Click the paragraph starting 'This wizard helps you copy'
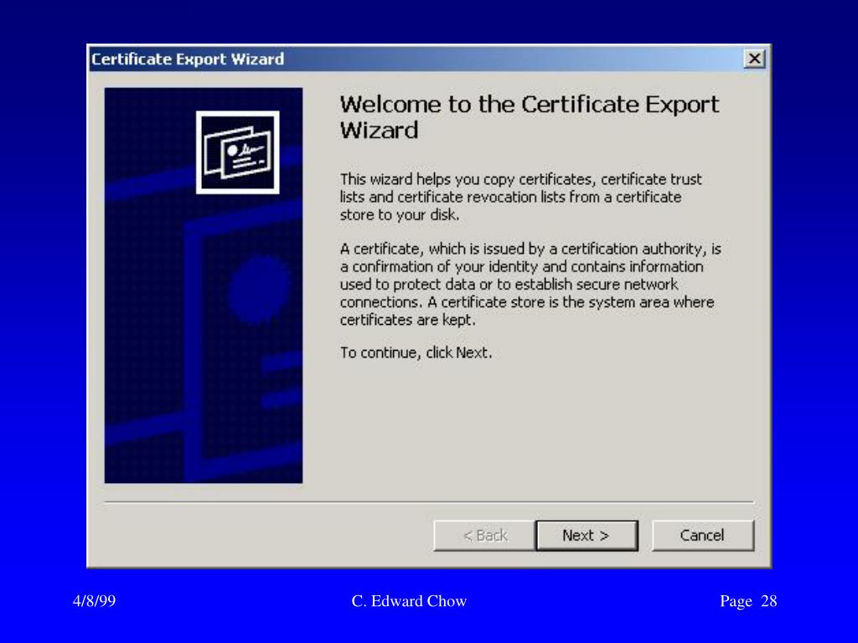 tap(520, 197)
